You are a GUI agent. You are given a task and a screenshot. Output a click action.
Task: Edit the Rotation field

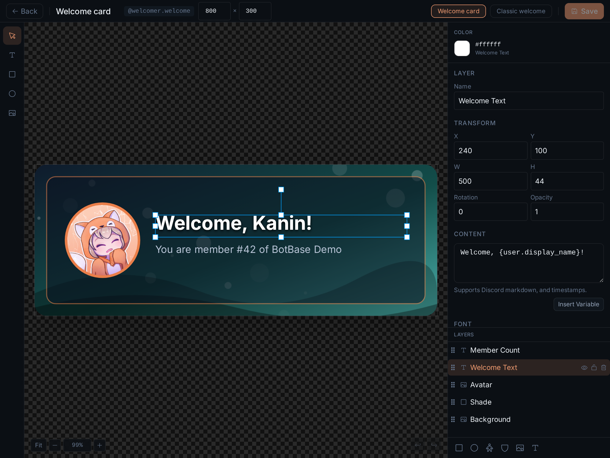(491, 212)
